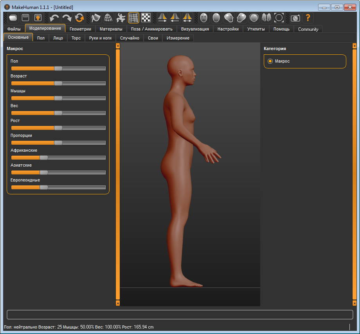Open the Геометрии tab

[x=80, y=29]
